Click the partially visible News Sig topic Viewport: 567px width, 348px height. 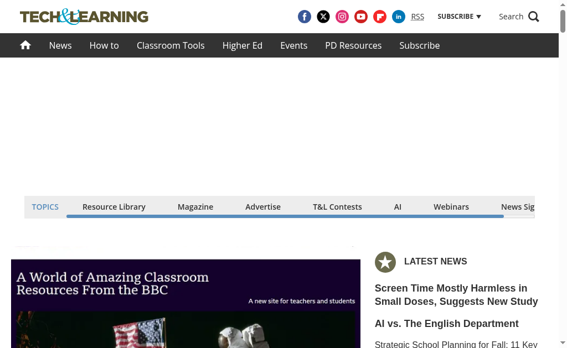[518, 207]
